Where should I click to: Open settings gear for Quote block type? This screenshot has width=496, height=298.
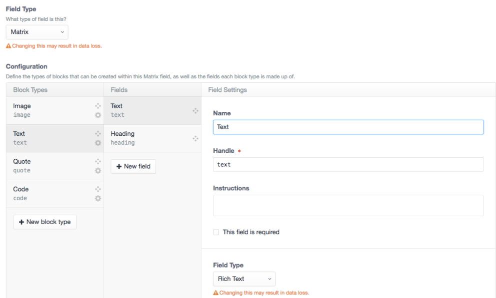point(98,171)
